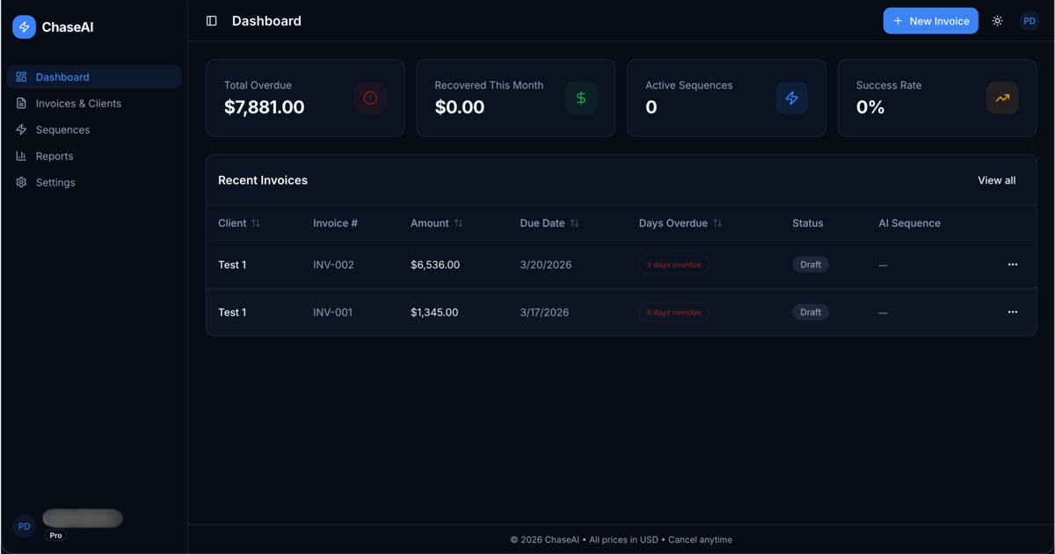Click the 5 days overdue badge
Screen dimensions: 1055x554
tap(674, 312)
